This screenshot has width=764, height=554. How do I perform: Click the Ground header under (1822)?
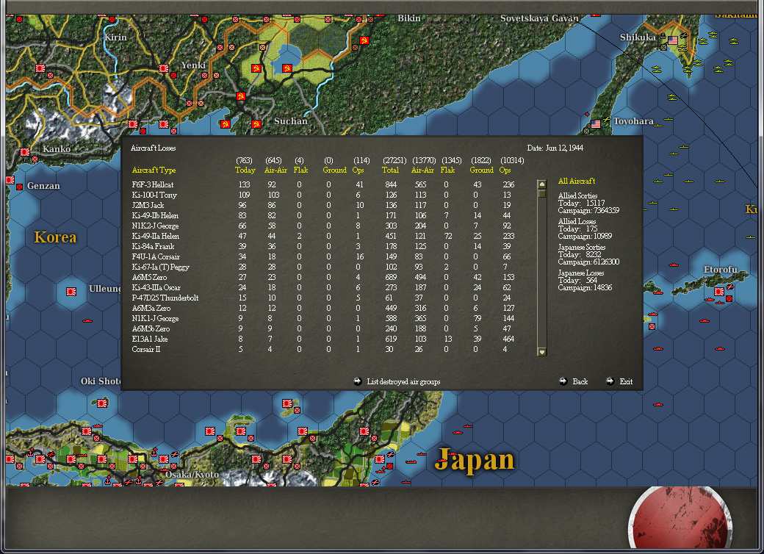pyautogui.click(x=482, y=170)
